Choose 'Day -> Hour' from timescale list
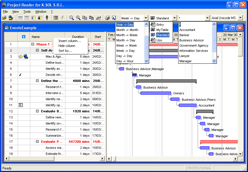The image size is (248, 172). [x=125, y=61]
